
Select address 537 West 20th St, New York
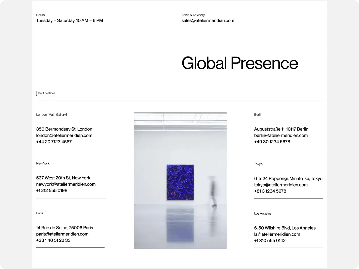coord(63,178)
